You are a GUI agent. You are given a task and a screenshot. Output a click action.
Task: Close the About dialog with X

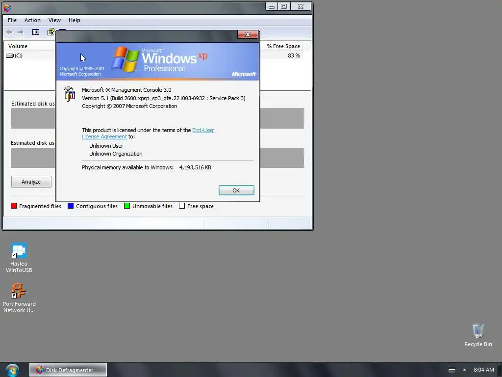(x=248, y=34)
